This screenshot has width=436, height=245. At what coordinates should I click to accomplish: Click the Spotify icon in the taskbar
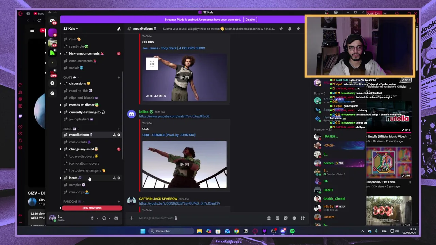coord(292,231)
